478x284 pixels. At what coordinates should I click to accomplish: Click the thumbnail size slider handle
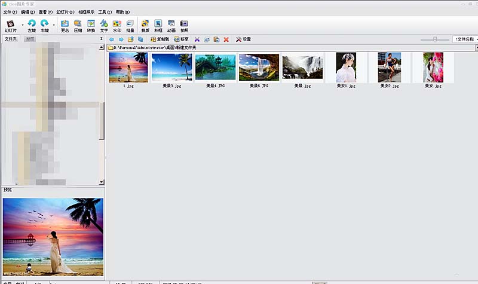[x=435, y=39]
